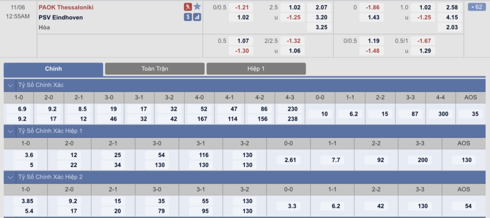Image resolution: width=490 pixels, height=218 pixels.
Task: Pick draw odds 3.25 full match
Action: tap(319, 27)
